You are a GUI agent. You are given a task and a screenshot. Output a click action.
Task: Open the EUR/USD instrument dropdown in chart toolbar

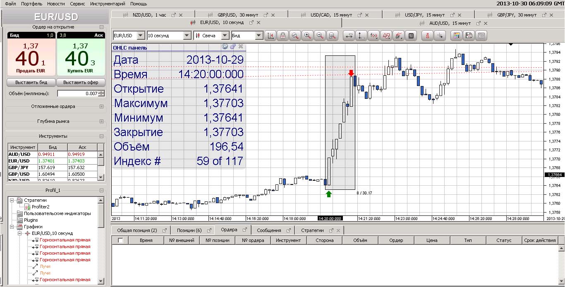(x=141, y=36)
